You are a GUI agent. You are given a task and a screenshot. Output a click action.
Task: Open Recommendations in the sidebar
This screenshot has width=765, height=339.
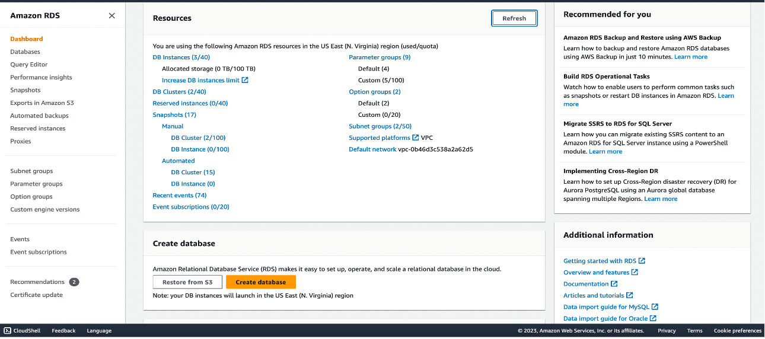coord(37,282)
